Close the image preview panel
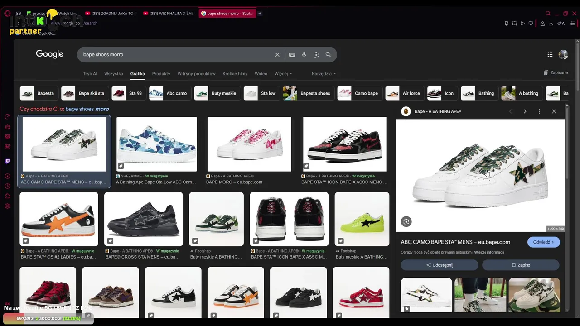580x326 pixels. (554, 111)
